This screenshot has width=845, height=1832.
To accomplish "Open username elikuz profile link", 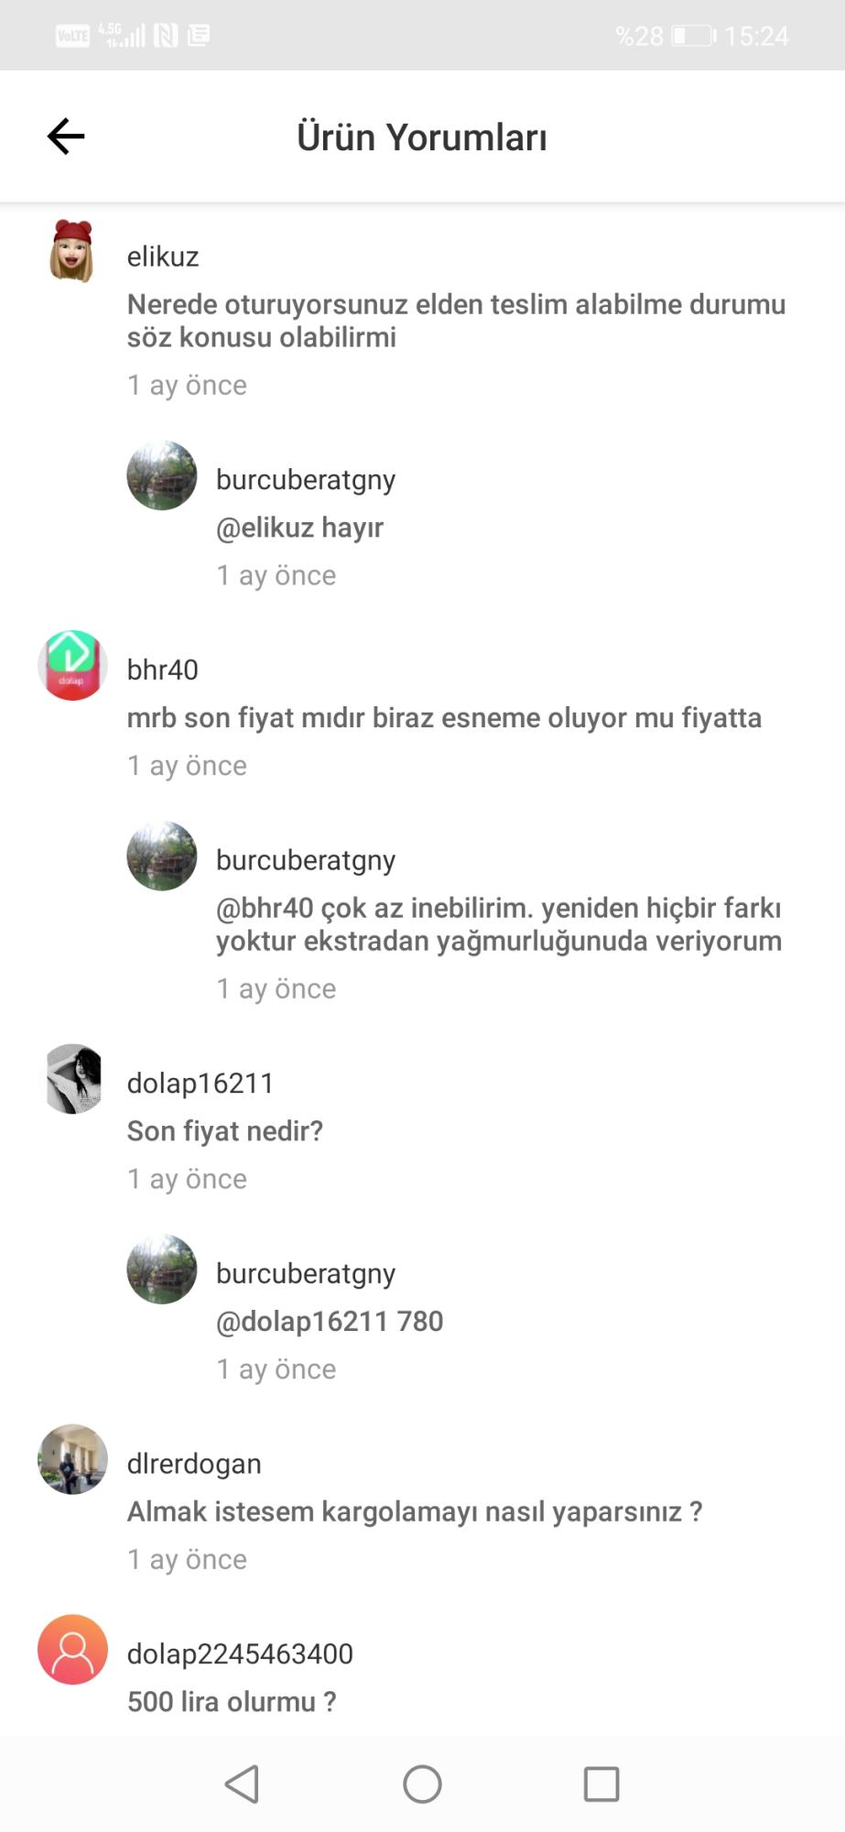I will pos(163,256).
